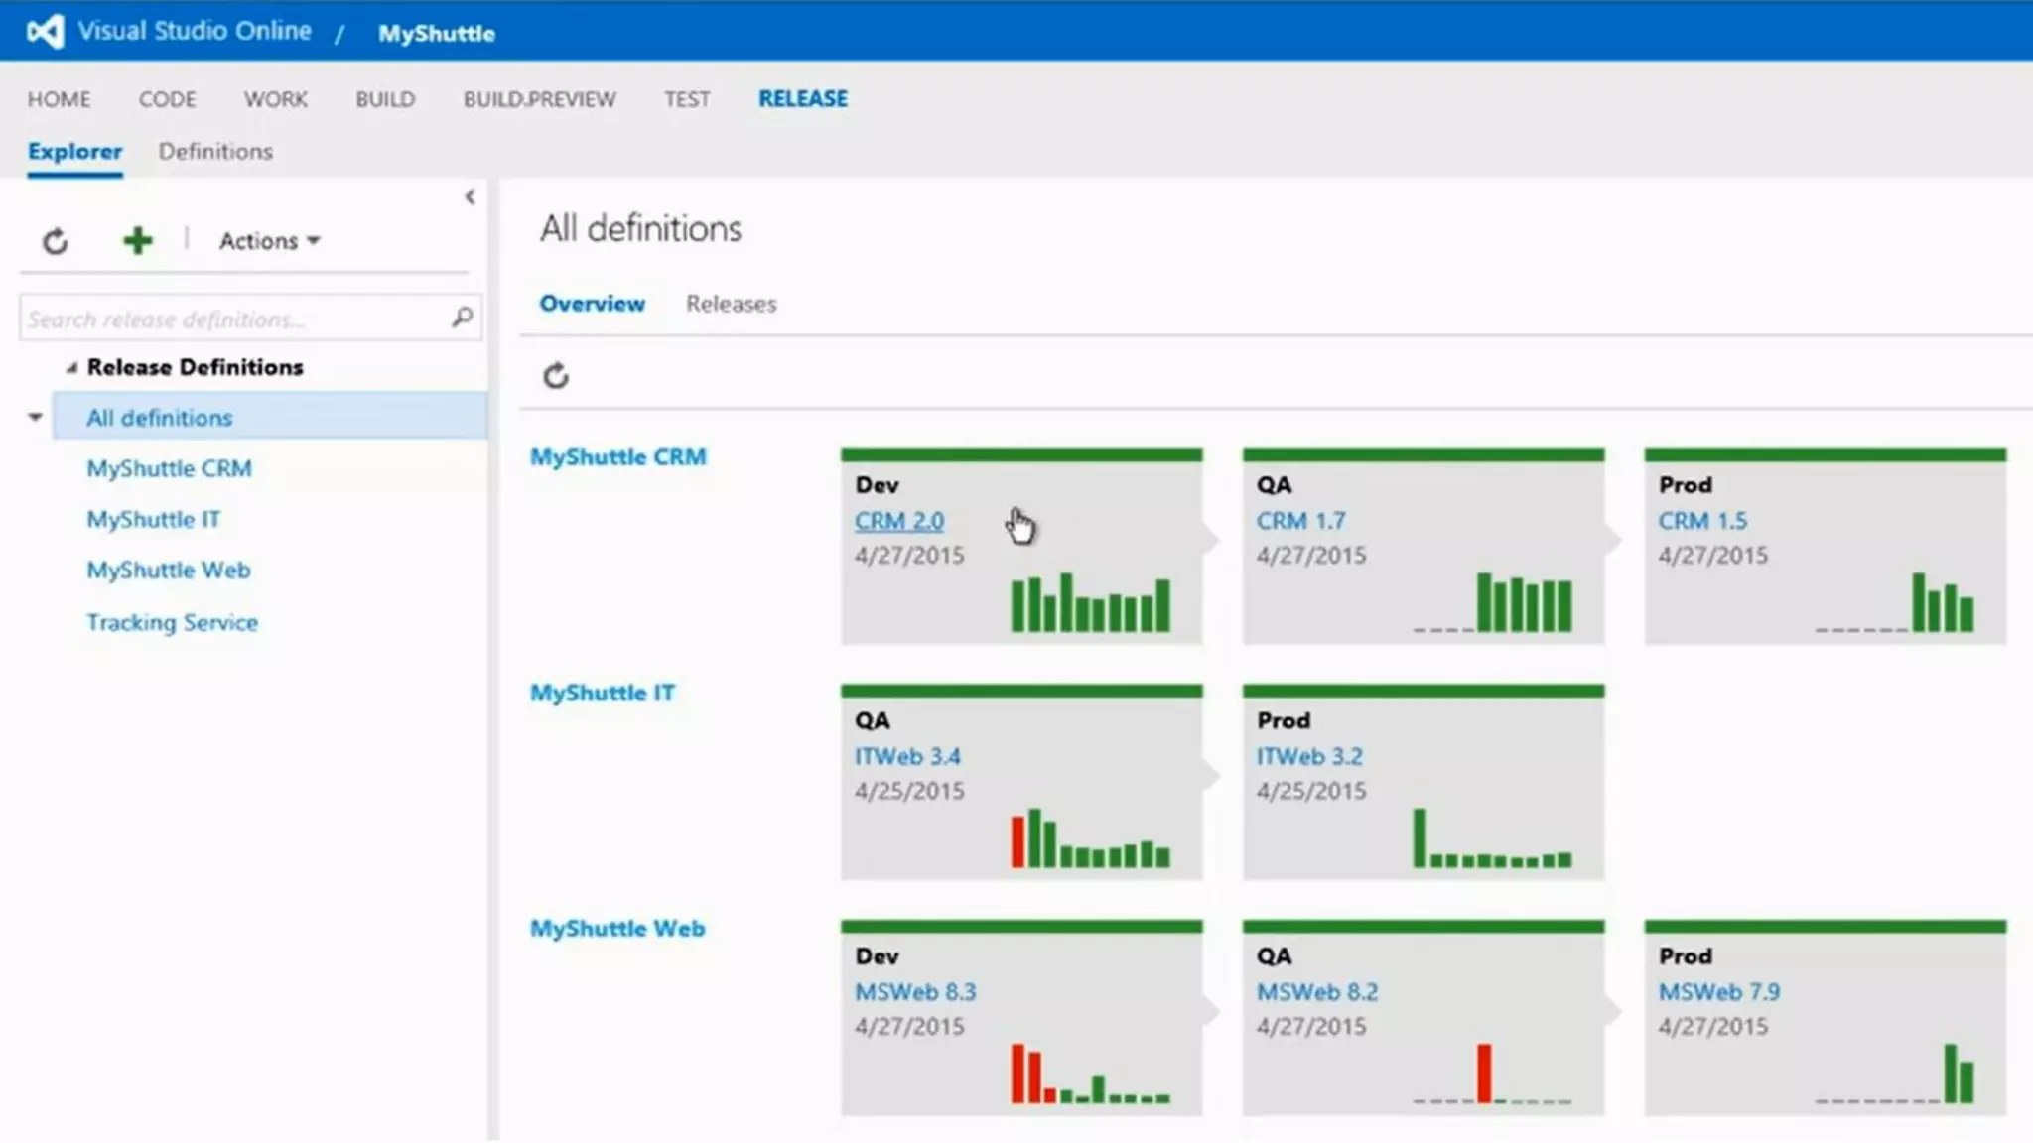Open the MyShuttle Web definition heading link
The image size is (2033, 1143).
617,929
